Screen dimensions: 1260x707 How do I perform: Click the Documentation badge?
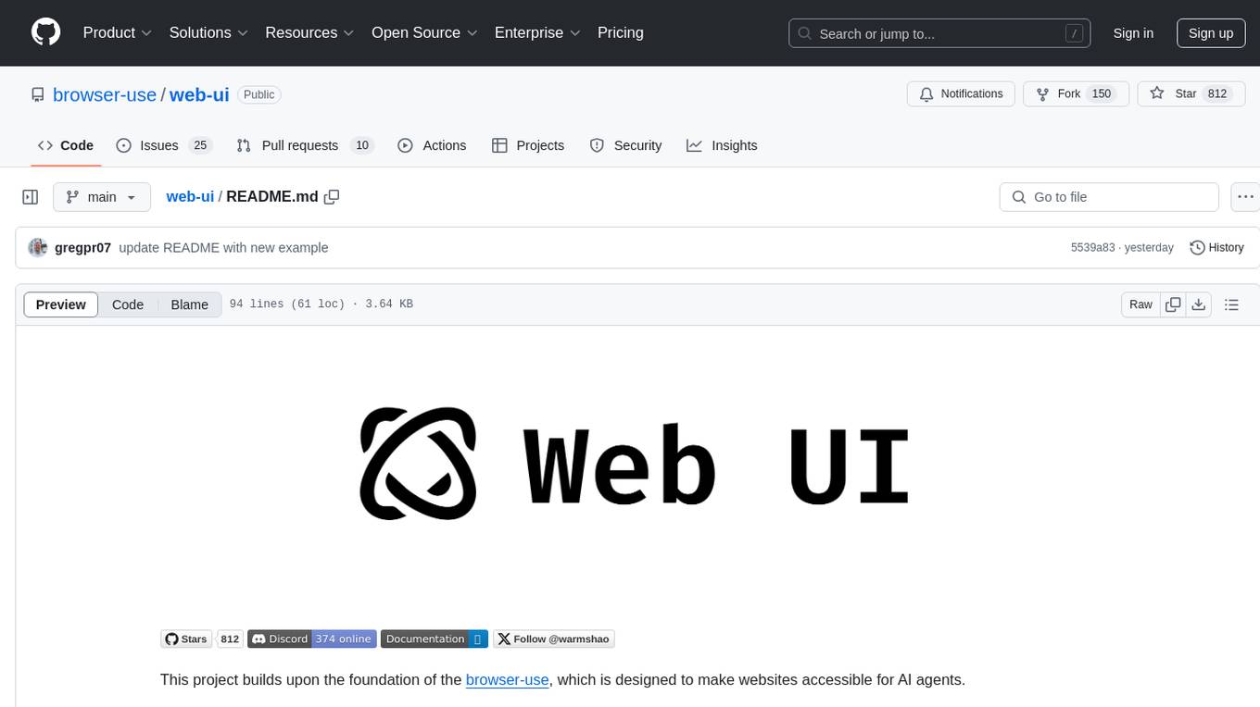pyautogui.click(x=435, y=639)
